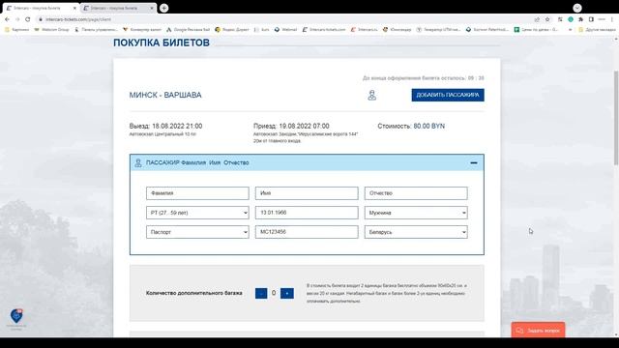Collapse the ПАССАЖИР section with minus icon
The image size is (619, 348).
coord(474,163)
